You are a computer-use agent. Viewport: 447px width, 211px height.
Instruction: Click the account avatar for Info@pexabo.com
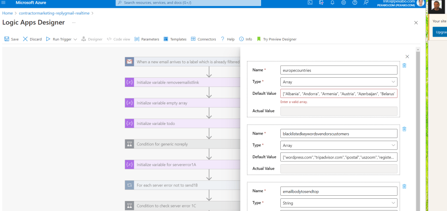click(420, 3)
